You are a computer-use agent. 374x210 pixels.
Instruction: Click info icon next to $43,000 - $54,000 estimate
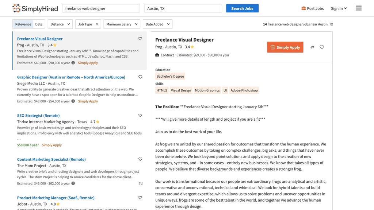73,101
